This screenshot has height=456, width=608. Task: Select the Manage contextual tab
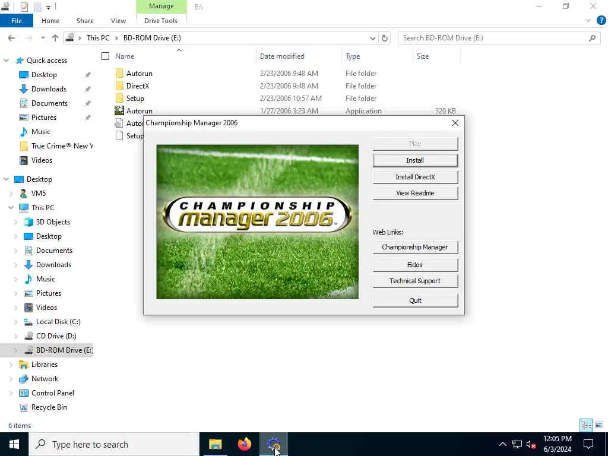click(x=161, y=6)
